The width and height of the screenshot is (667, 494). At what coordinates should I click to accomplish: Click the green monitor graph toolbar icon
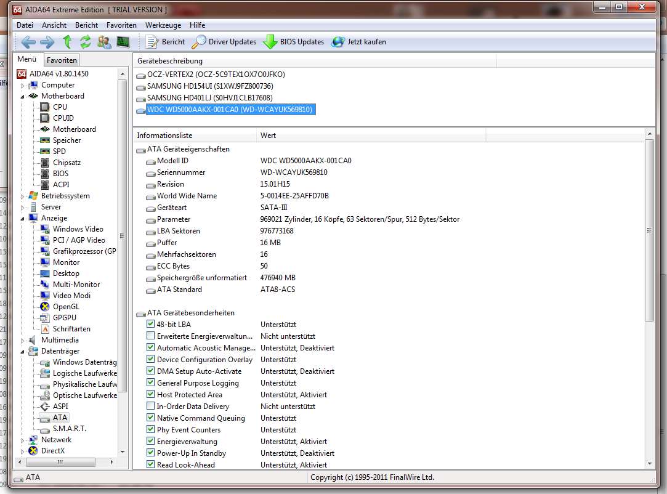pos(123,42)
